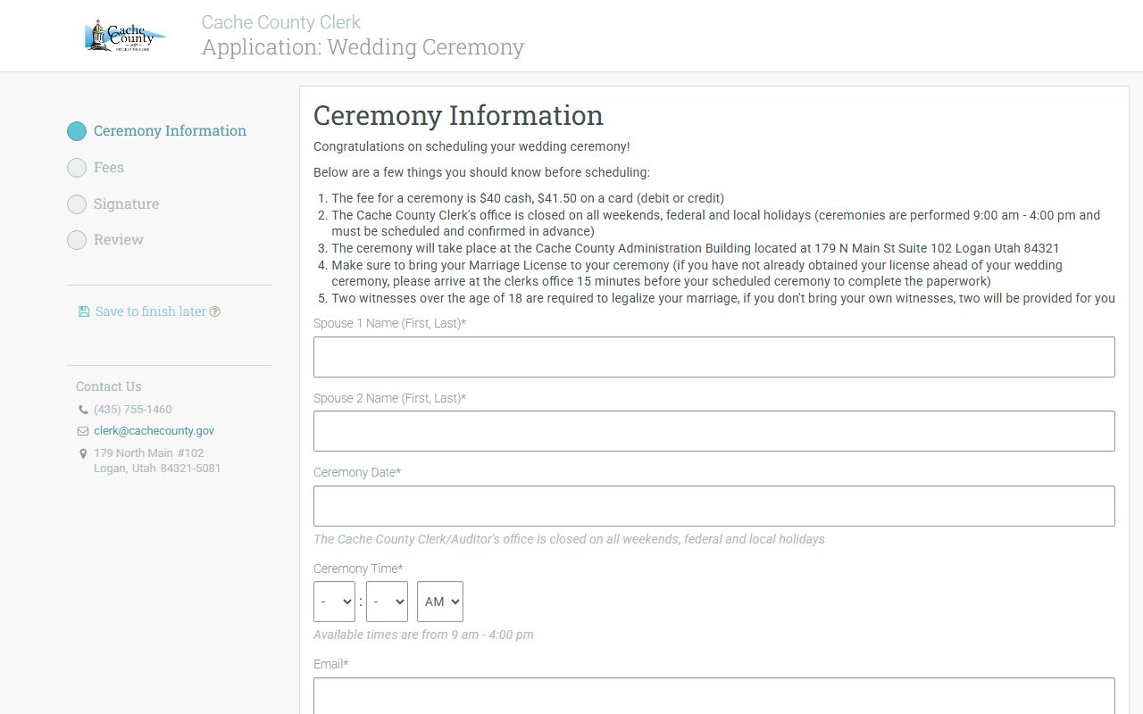1143x714 pixels.
Task: Focus the Spouse 2 Name field
Action: click(x=714, y=431)
